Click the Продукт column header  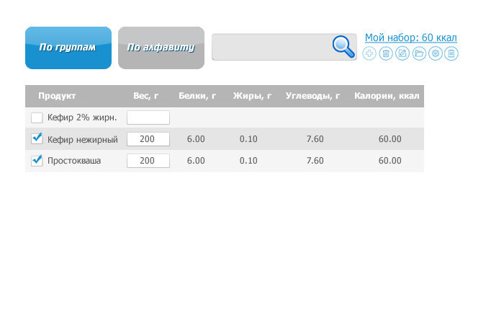tap(57, 96)
